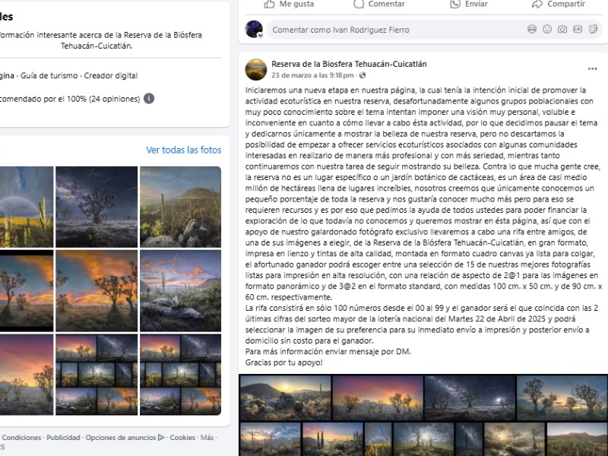Open the sunrise over hills post image
The image size is (608, 456).
point(286,398)
